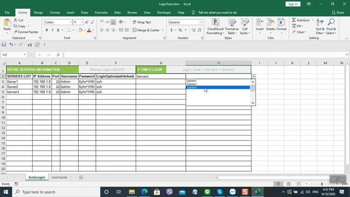Open Find & Select
The height and width of the screenshot is (197, 350).
tap(331, 27)
